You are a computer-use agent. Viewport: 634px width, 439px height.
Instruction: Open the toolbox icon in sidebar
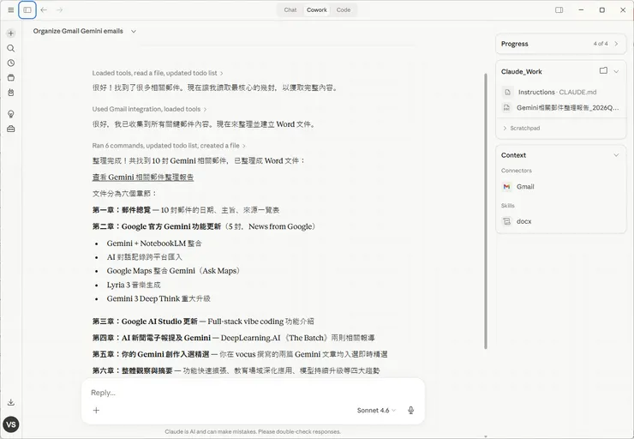click(x=11, y=129)
